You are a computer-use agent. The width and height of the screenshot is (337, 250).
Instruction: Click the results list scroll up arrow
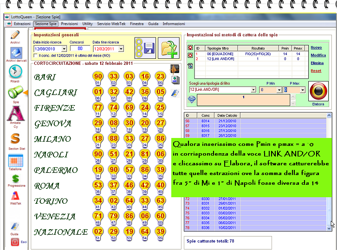point(329,116)
